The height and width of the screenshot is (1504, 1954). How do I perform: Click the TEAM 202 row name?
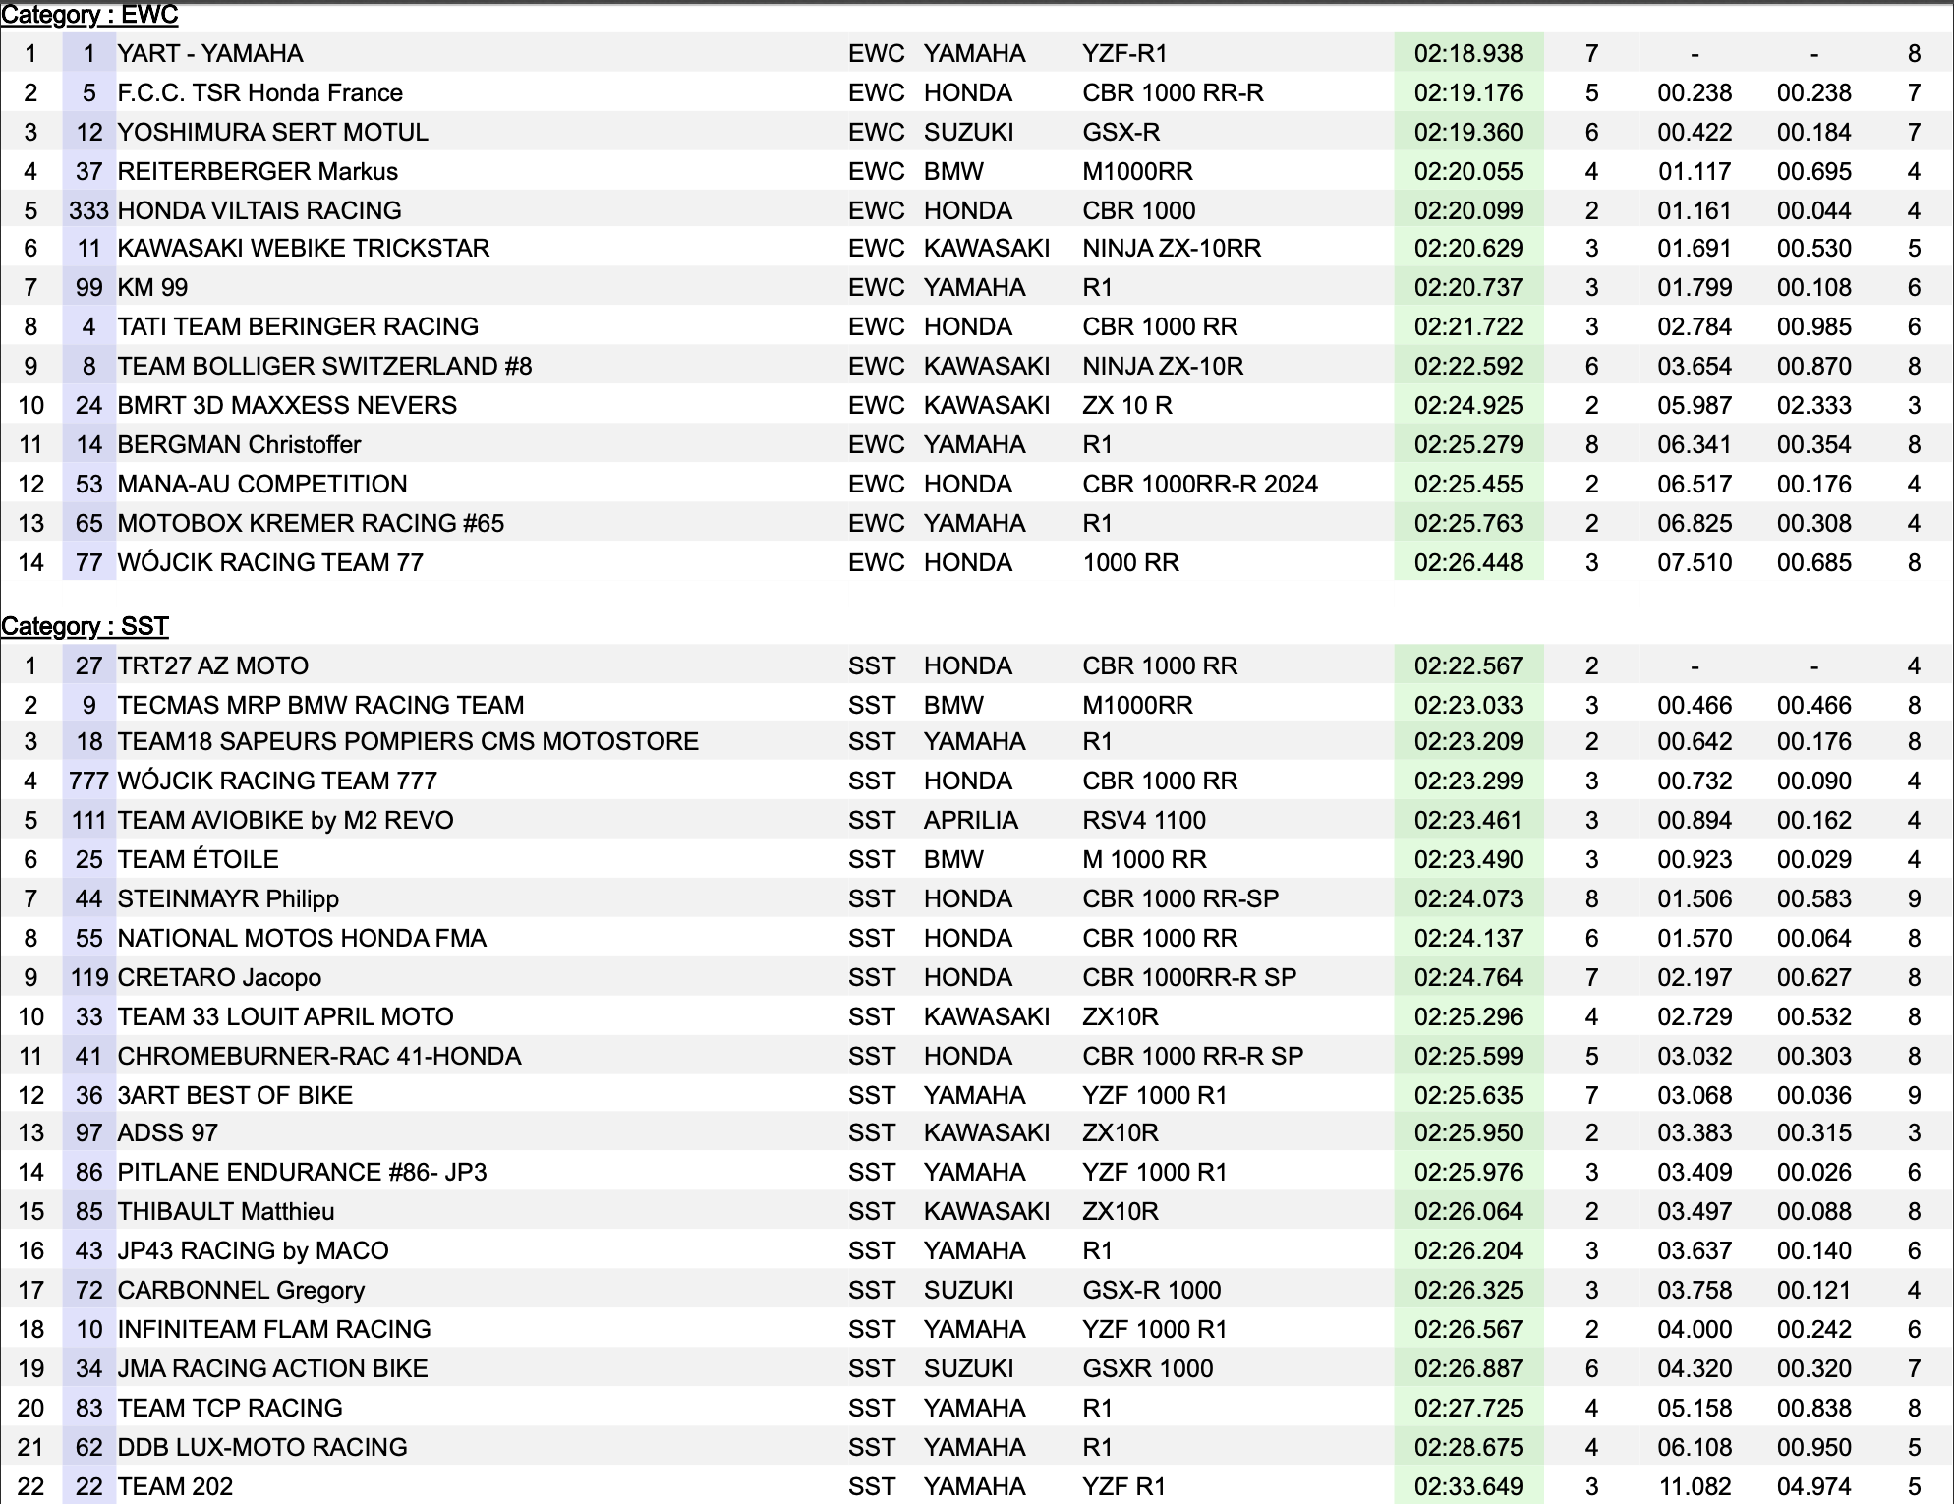pos(175,1487)
